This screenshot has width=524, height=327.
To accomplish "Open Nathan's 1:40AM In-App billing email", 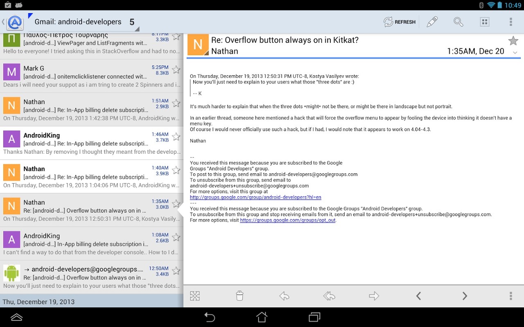I will coord(92,177).
